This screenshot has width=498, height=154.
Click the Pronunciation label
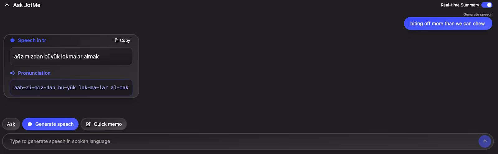coord(34,73)
